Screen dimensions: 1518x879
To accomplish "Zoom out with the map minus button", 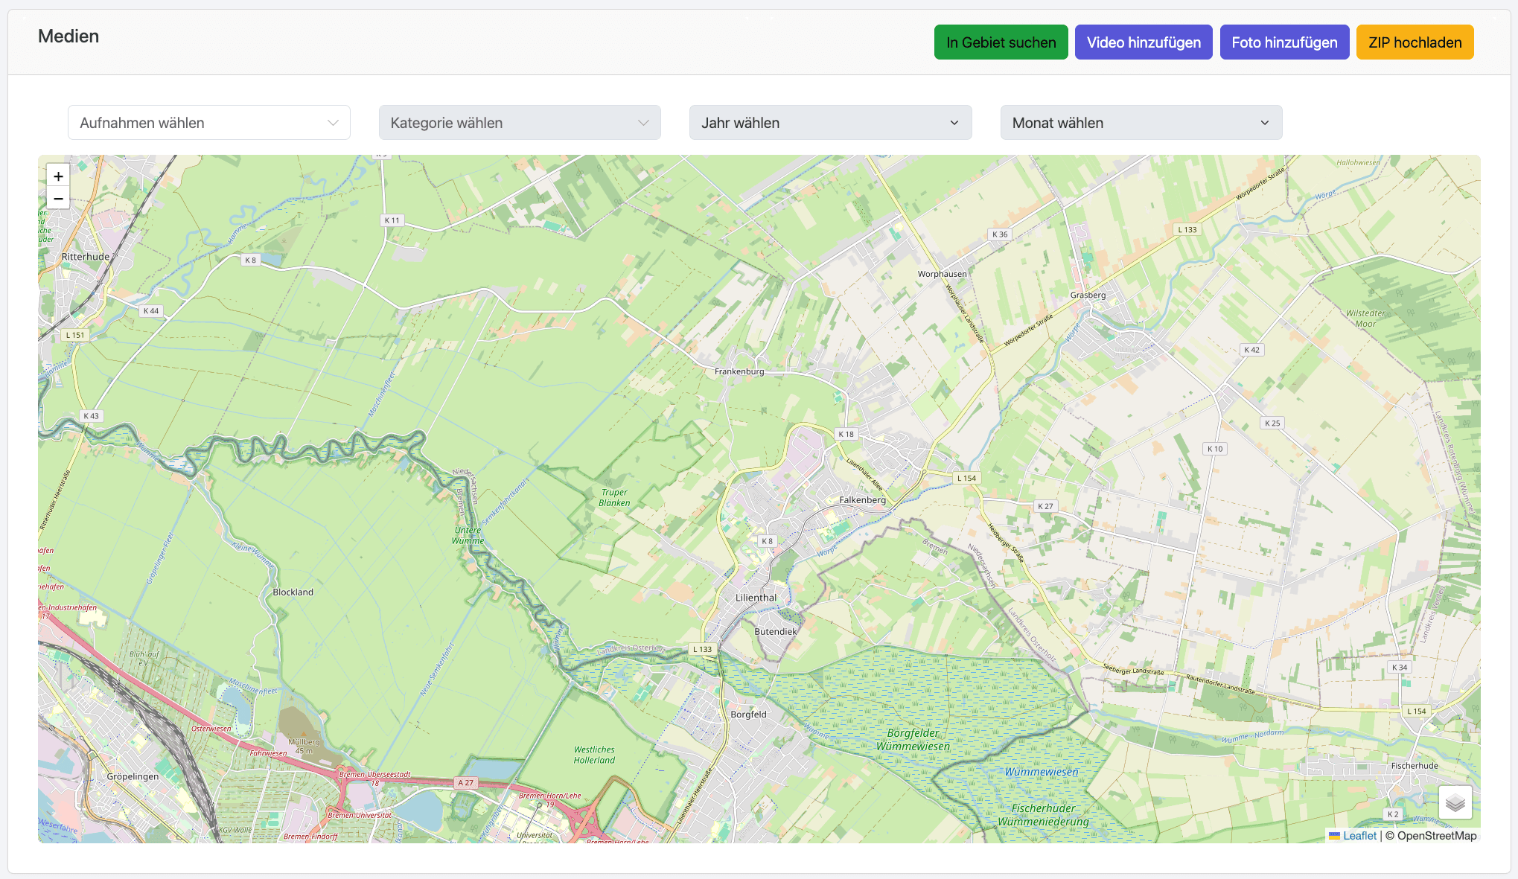I will [x=58, y=199].
